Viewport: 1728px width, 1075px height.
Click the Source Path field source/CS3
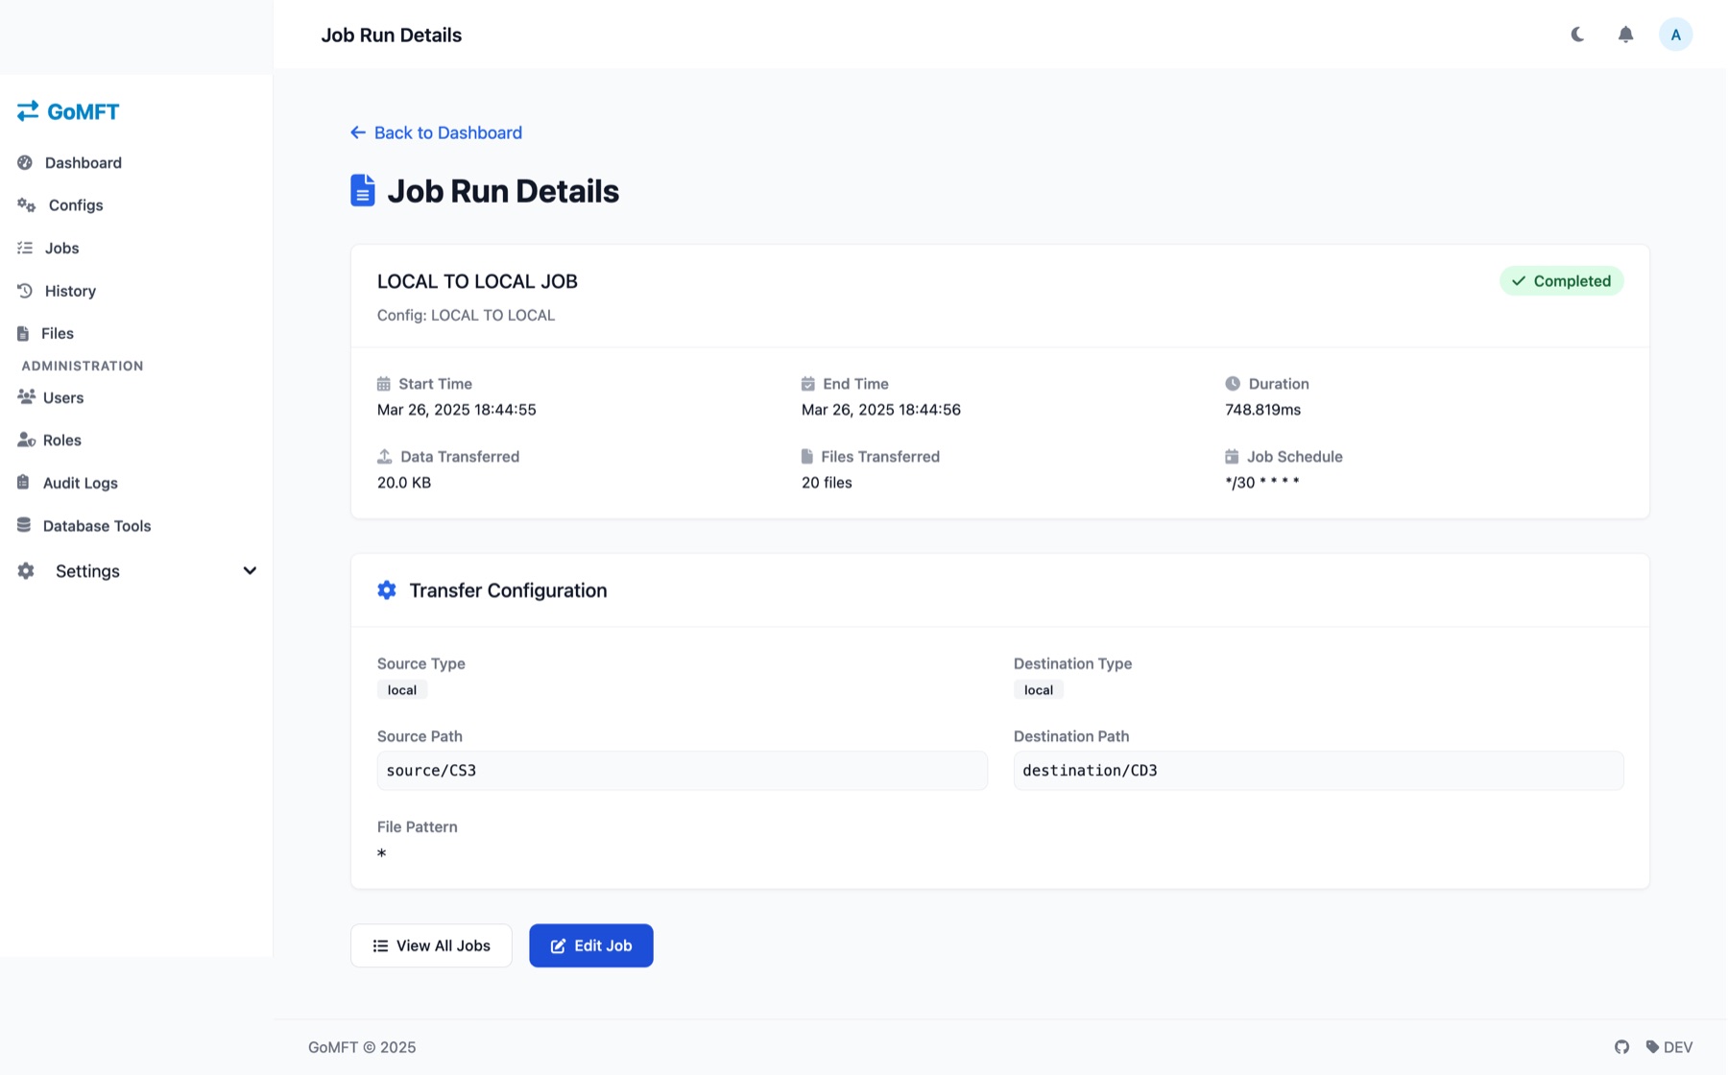click(683, 771)
